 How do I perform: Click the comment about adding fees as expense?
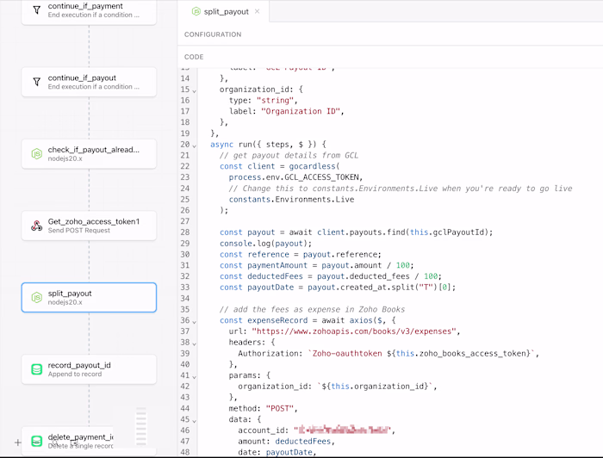point(312,309)
